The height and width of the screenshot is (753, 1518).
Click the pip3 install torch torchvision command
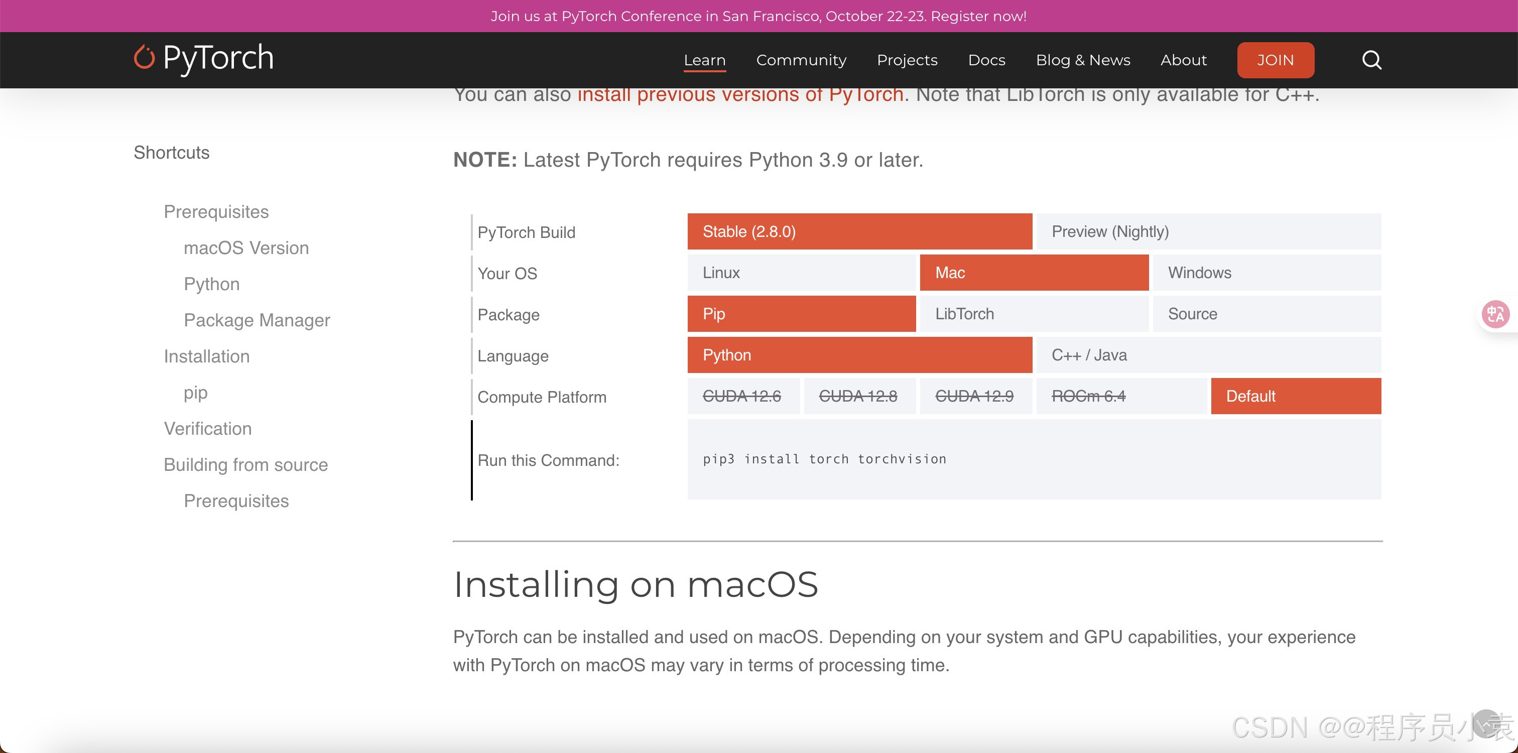pyautogui.click(x=824, y=459)
